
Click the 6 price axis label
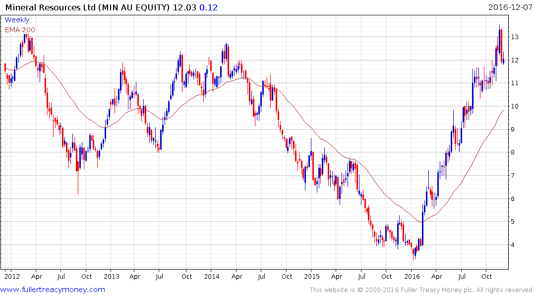(513, 199)
